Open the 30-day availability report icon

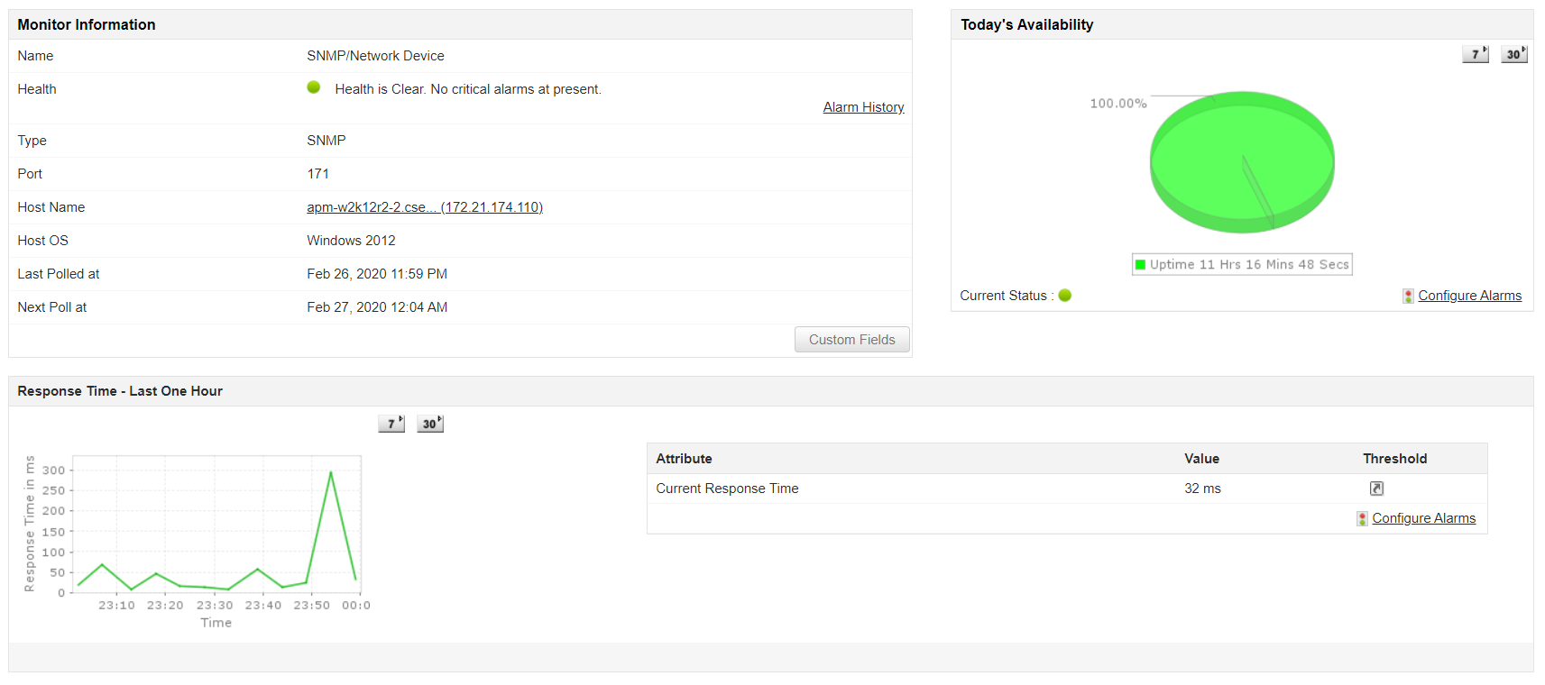[x=1513, y=54]
